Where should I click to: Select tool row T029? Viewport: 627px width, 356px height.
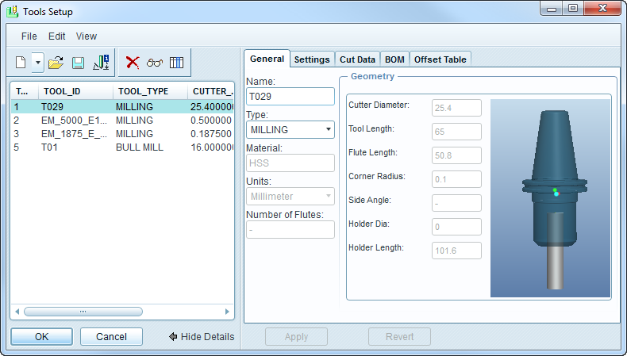pos(122,107)
